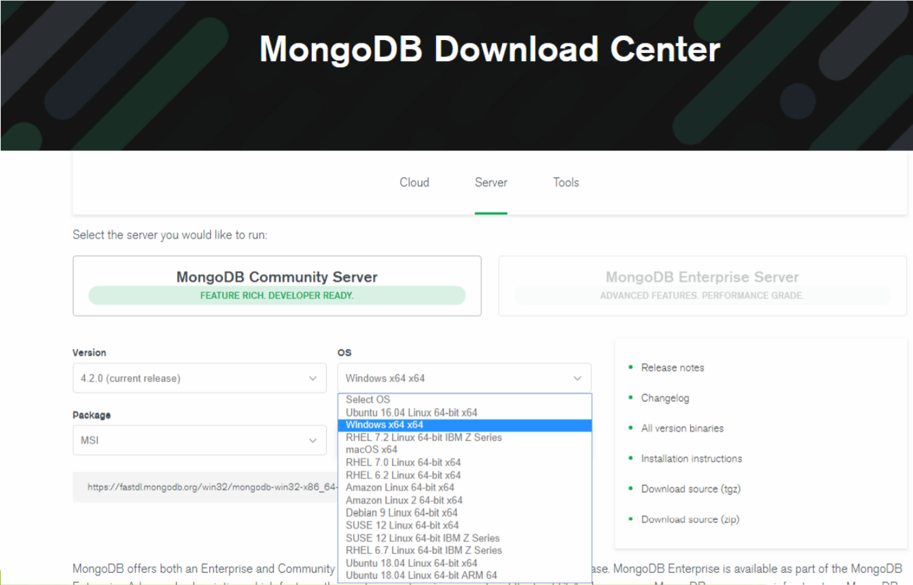
Task: Select Amazon Linux 64-bit x64 option
Action: click(x=465, y=487)
